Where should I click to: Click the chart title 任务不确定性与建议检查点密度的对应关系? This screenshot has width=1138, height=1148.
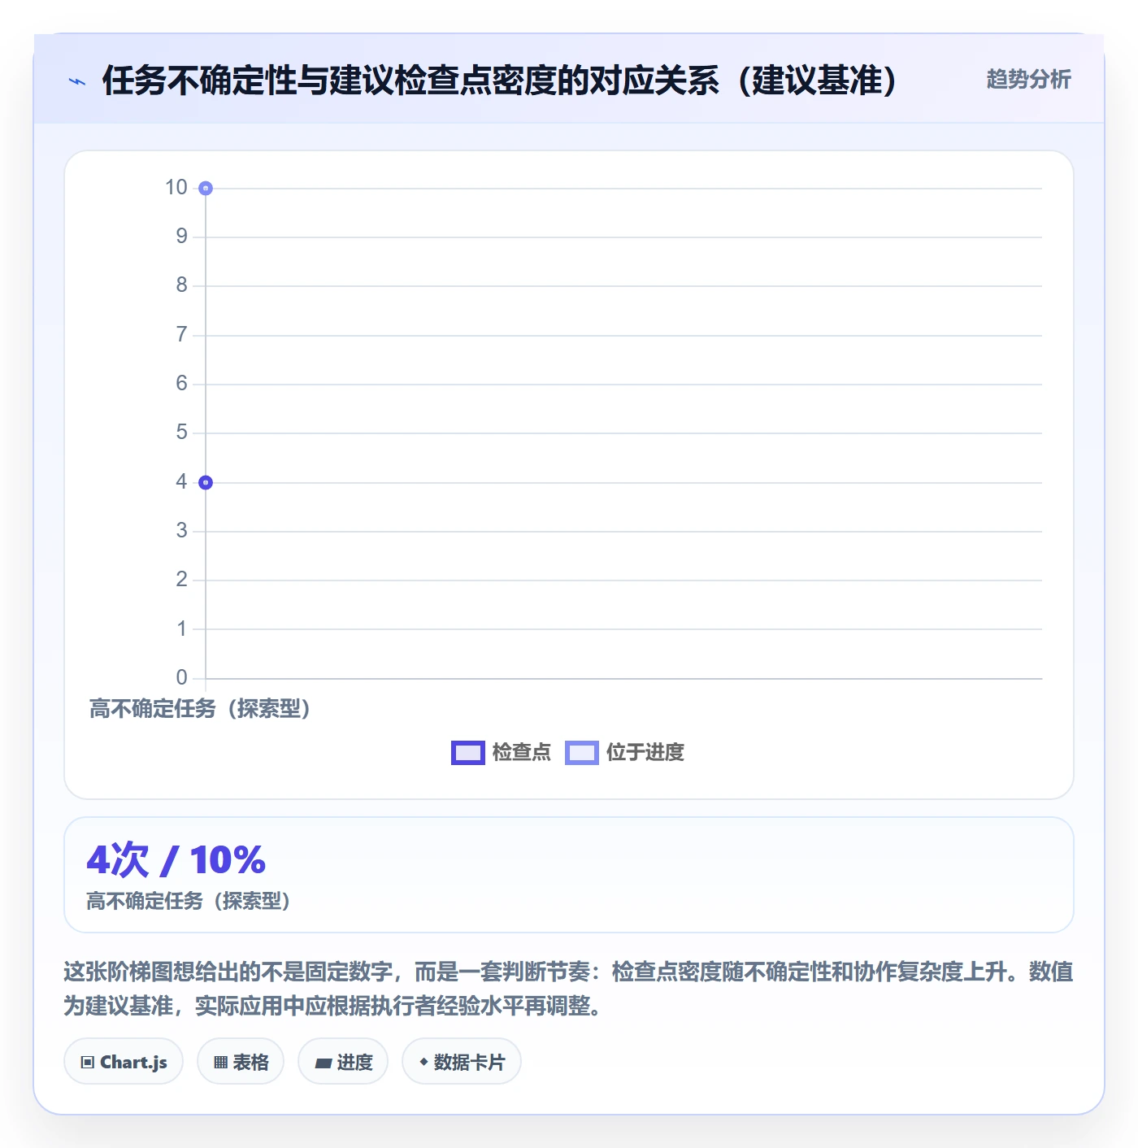pos(499,80)
